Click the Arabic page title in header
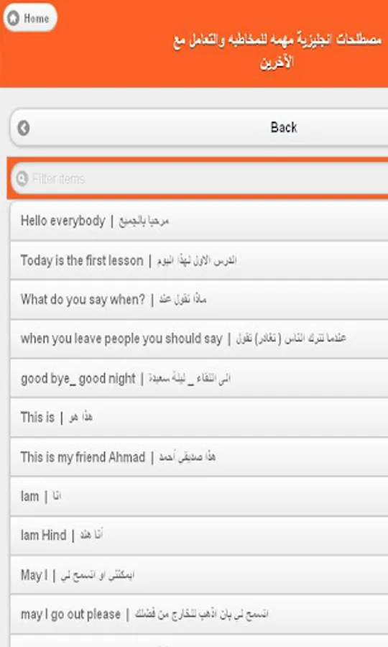The width and height of the screenshot is (388, 647). tap(277, 51)
